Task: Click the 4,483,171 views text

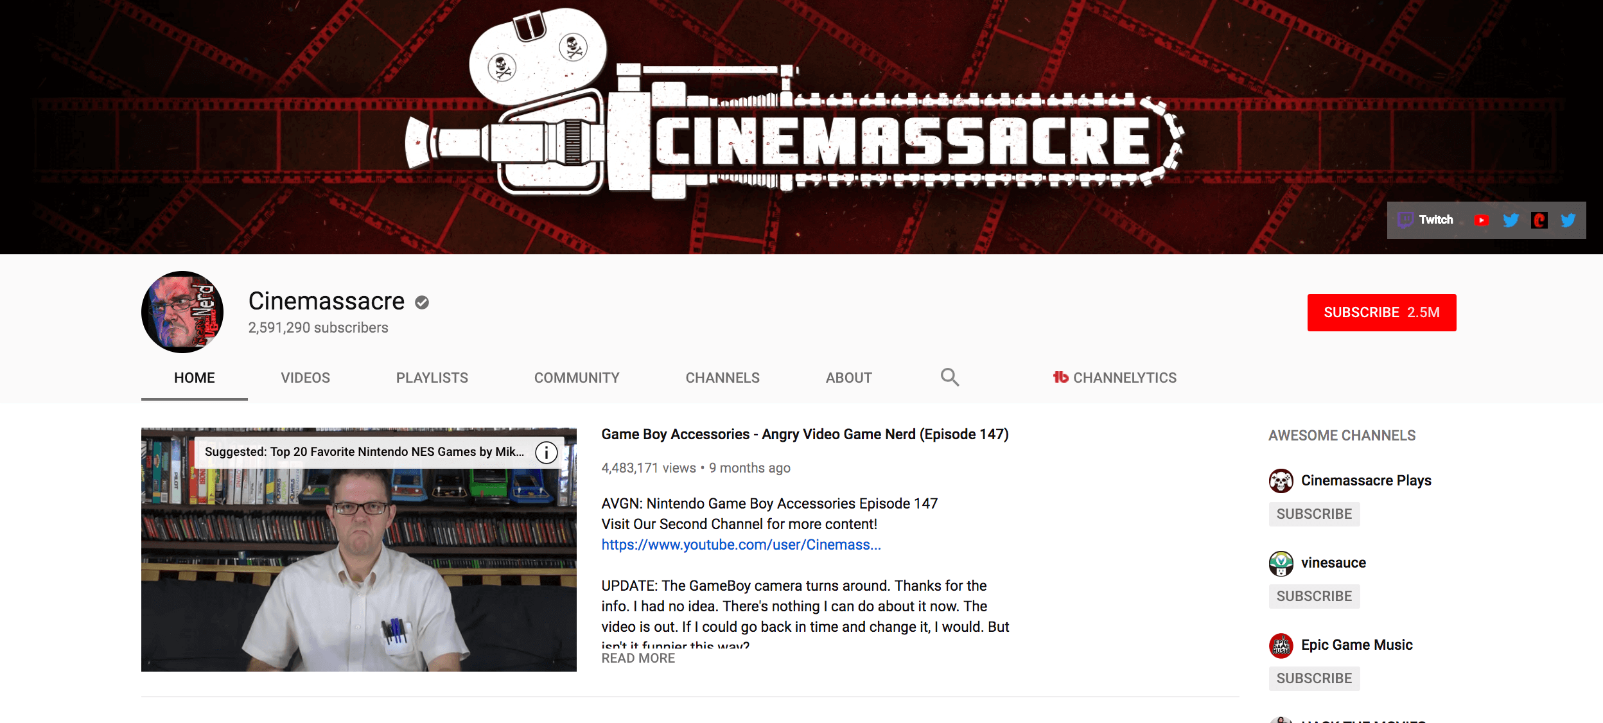Action: 649,468
